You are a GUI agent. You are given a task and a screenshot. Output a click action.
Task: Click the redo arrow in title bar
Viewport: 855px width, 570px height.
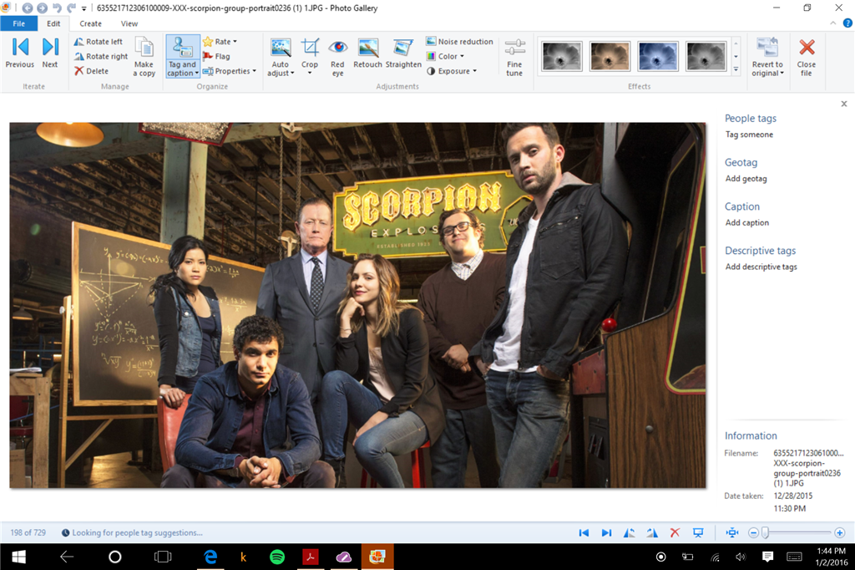tap(72, 8)
